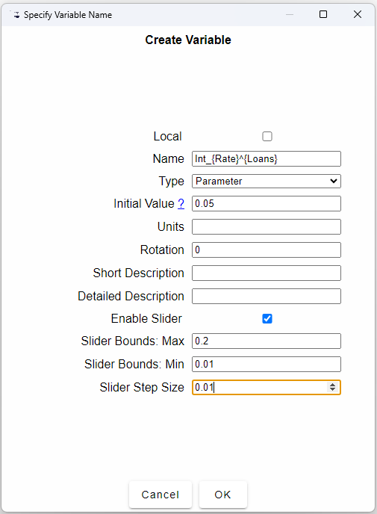Open the Type dropdown showing Parameter
377x514 pixels.
click(x=267, y=181)
